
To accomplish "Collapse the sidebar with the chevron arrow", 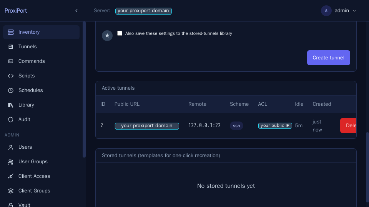I will 76,11.
